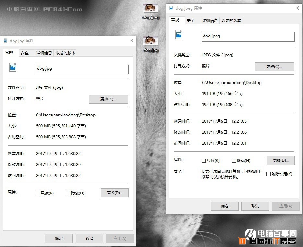Click the image file icon in dog.jpg properties
Image resolution: width=303 pixels, height=247 pixels.
click(13, 67)
